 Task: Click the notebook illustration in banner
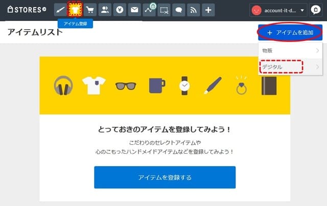[x=269, y=85]
